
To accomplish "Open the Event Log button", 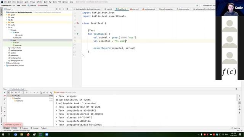I will [x=236, y=128].
